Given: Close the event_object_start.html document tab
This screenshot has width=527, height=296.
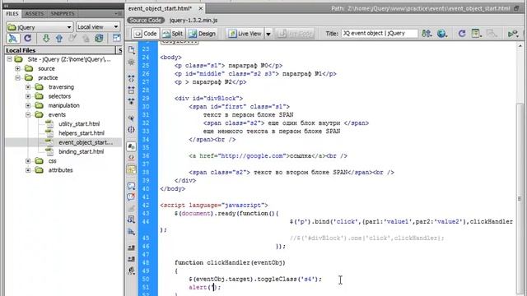Looking at the screenshot, I should 201,8.
